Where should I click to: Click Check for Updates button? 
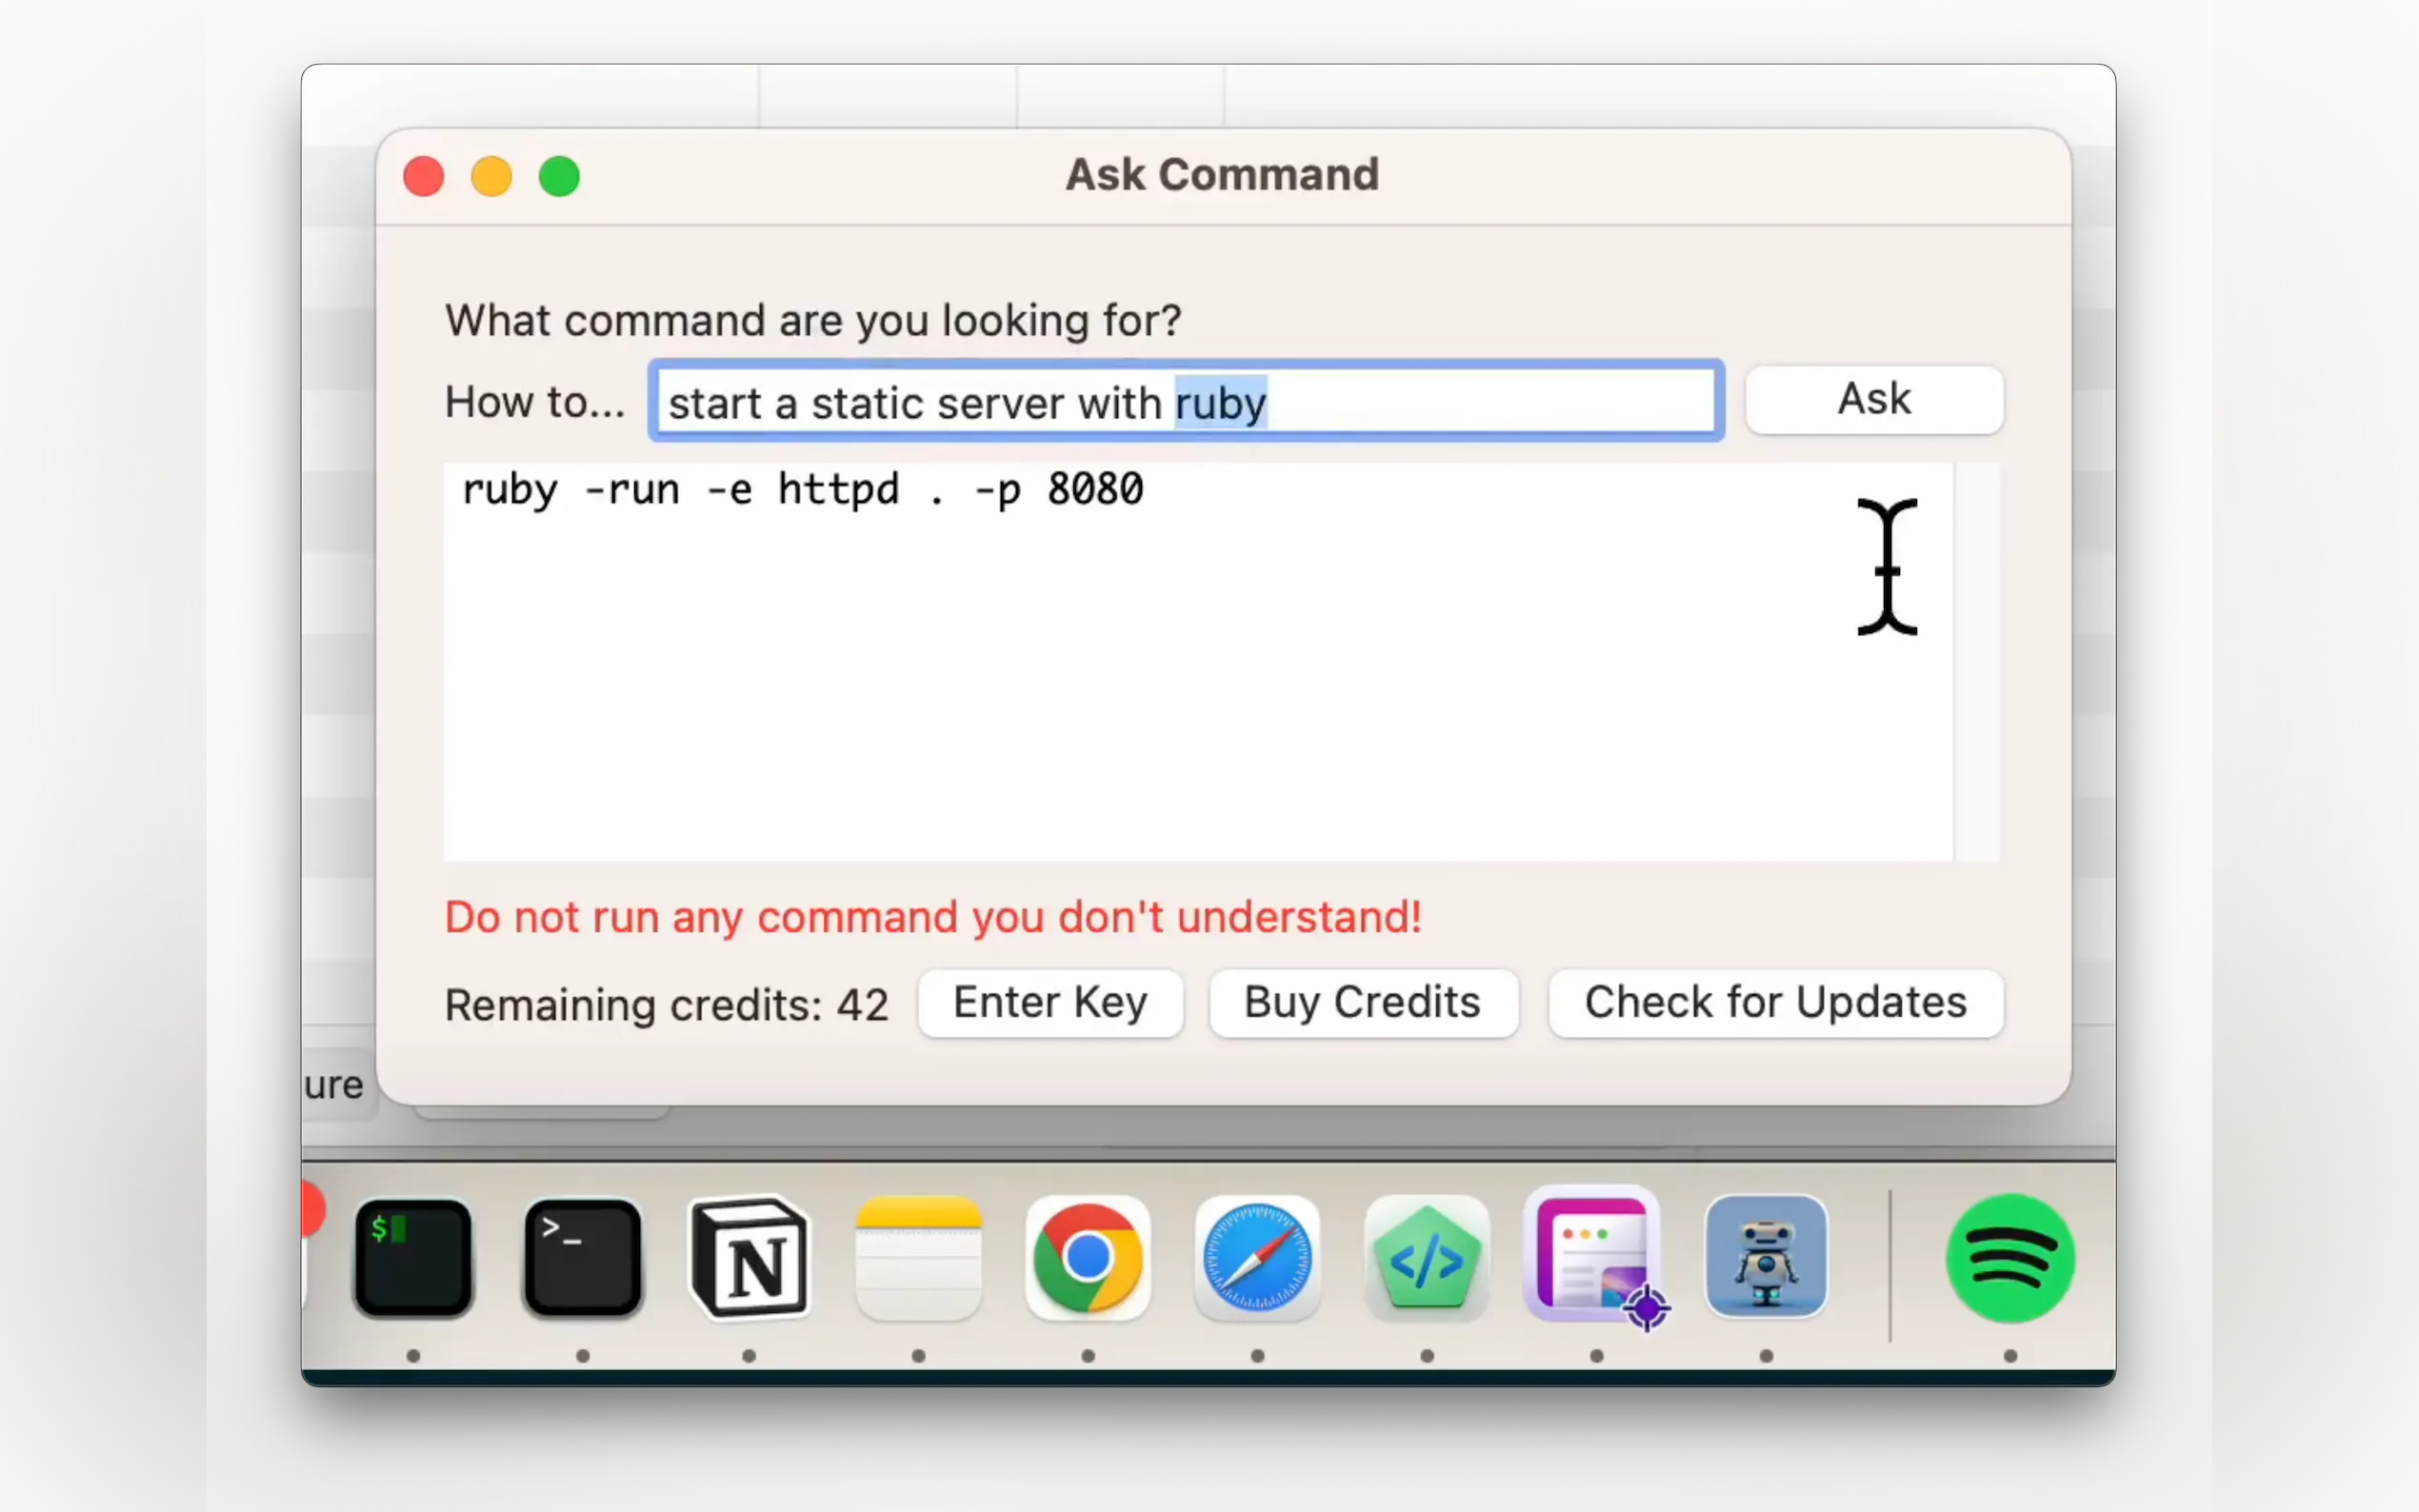point(1775,1003)
